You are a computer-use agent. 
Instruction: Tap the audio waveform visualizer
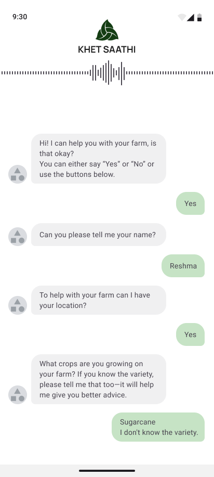point(107,73)
